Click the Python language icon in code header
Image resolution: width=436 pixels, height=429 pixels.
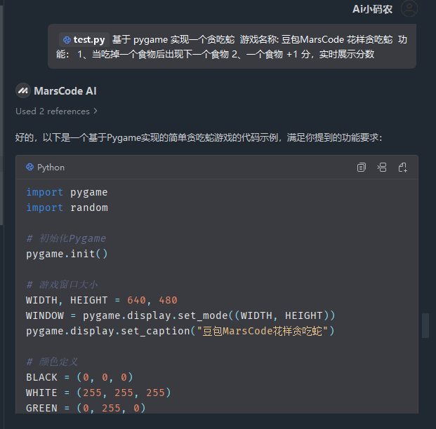29,167
